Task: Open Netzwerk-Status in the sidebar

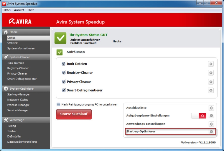Action: point(18,100)
